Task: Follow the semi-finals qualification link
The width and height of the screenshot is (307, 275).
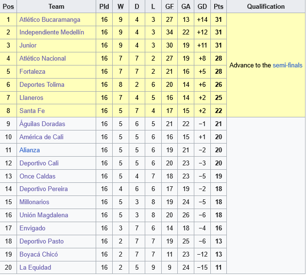Action: pyautogui.click(x=287, y=65)
